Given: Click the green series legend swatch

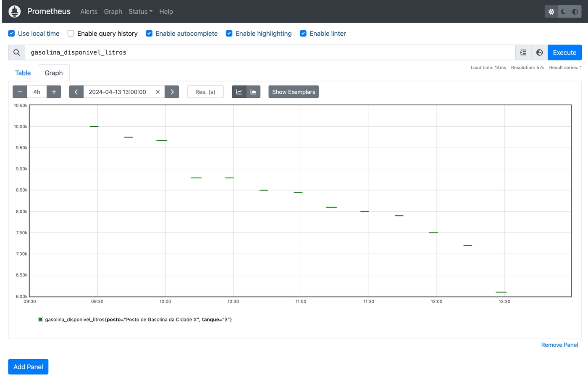Looking at the screenshot, I should pos(41,320).
